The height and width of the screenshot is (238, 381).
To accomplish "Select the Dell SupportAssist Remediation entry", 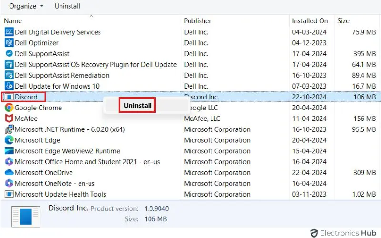I will (62, 75).
